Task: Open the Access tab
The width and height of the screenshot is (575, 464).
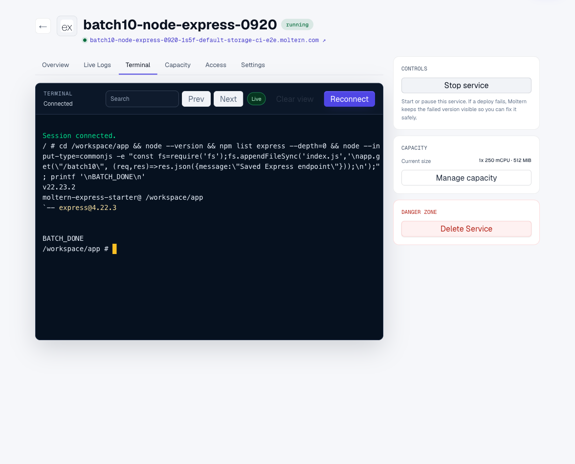Action: [216, 65]
